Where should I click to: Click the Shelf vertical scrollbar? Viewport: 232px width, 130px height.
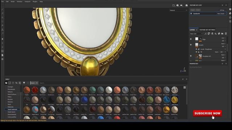(187, 95)
